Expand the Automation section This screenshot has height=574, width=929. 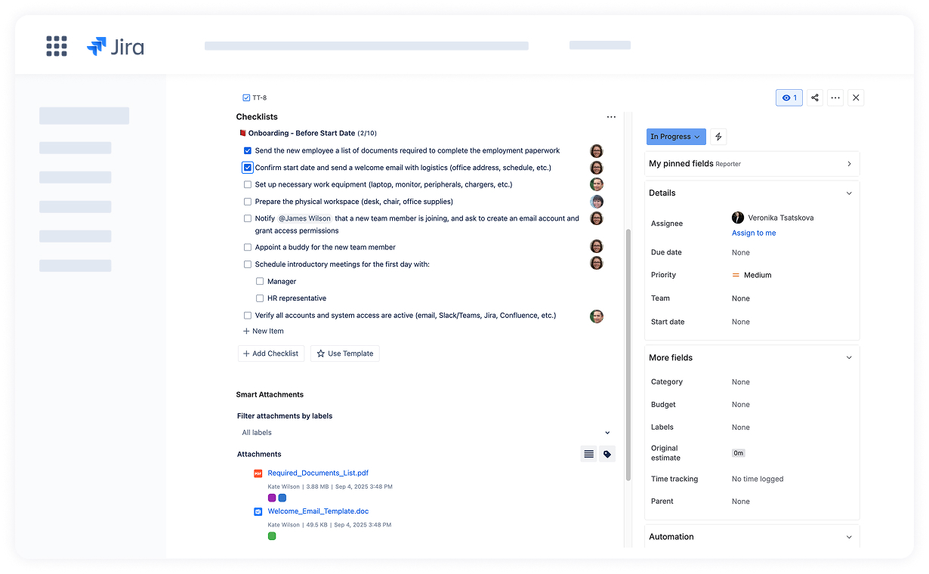coord(848,537)
